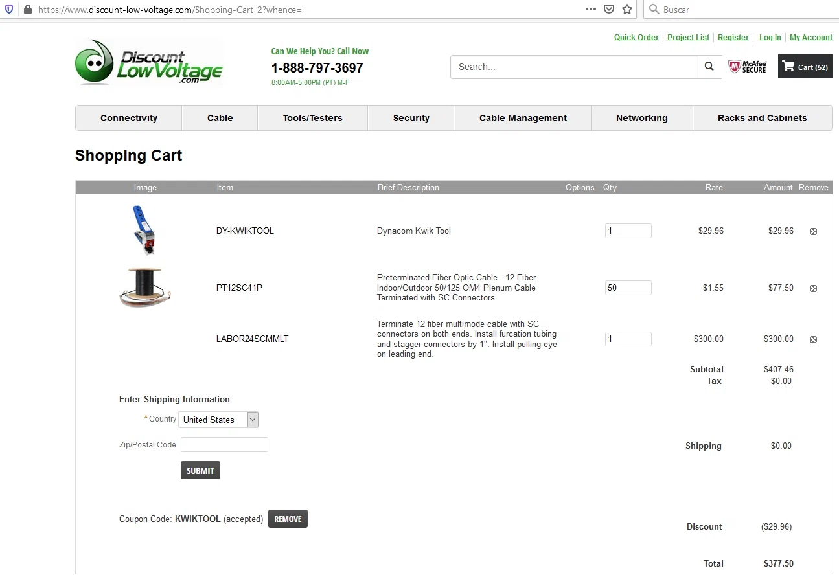The height and width of the screenshot is (577, 839).
Task: Remove PT12SC41P item with X icon
Action: pyautogui.click(x=813, y=288)
